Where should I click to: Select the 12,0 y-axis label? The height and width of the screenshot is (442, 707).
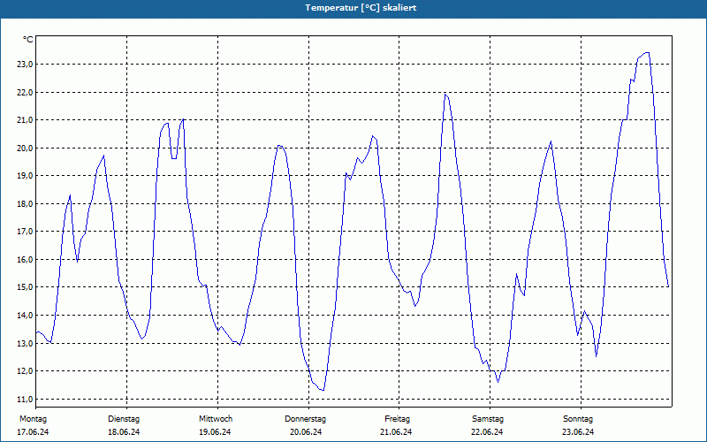(x=25, y=371)
